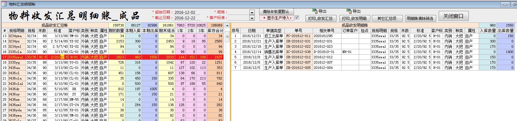Click the 1车 column header
This screenshot has width=517, height=121.
(x=180, y=31)
